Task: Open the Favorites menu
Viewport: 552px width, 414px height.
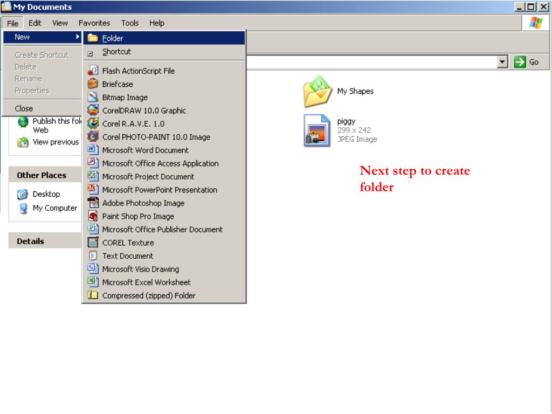Action: click(x=94, y=23)
